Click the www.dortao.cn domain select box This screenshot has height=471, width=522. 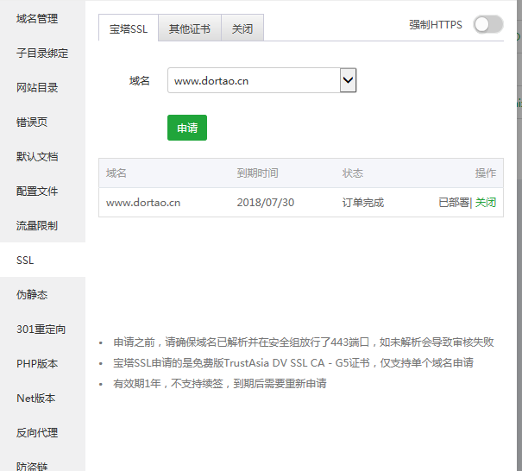pos(262,80)
